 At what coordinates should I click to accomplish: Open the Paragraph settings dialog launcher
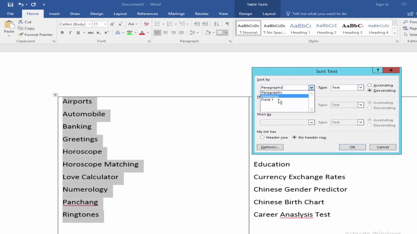[230, 41]
